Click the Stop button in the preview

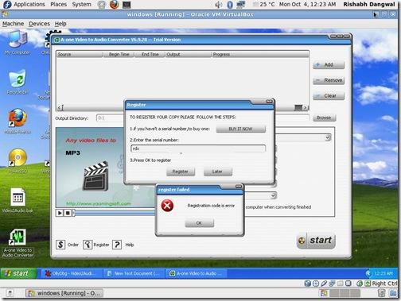coord(68,213)
